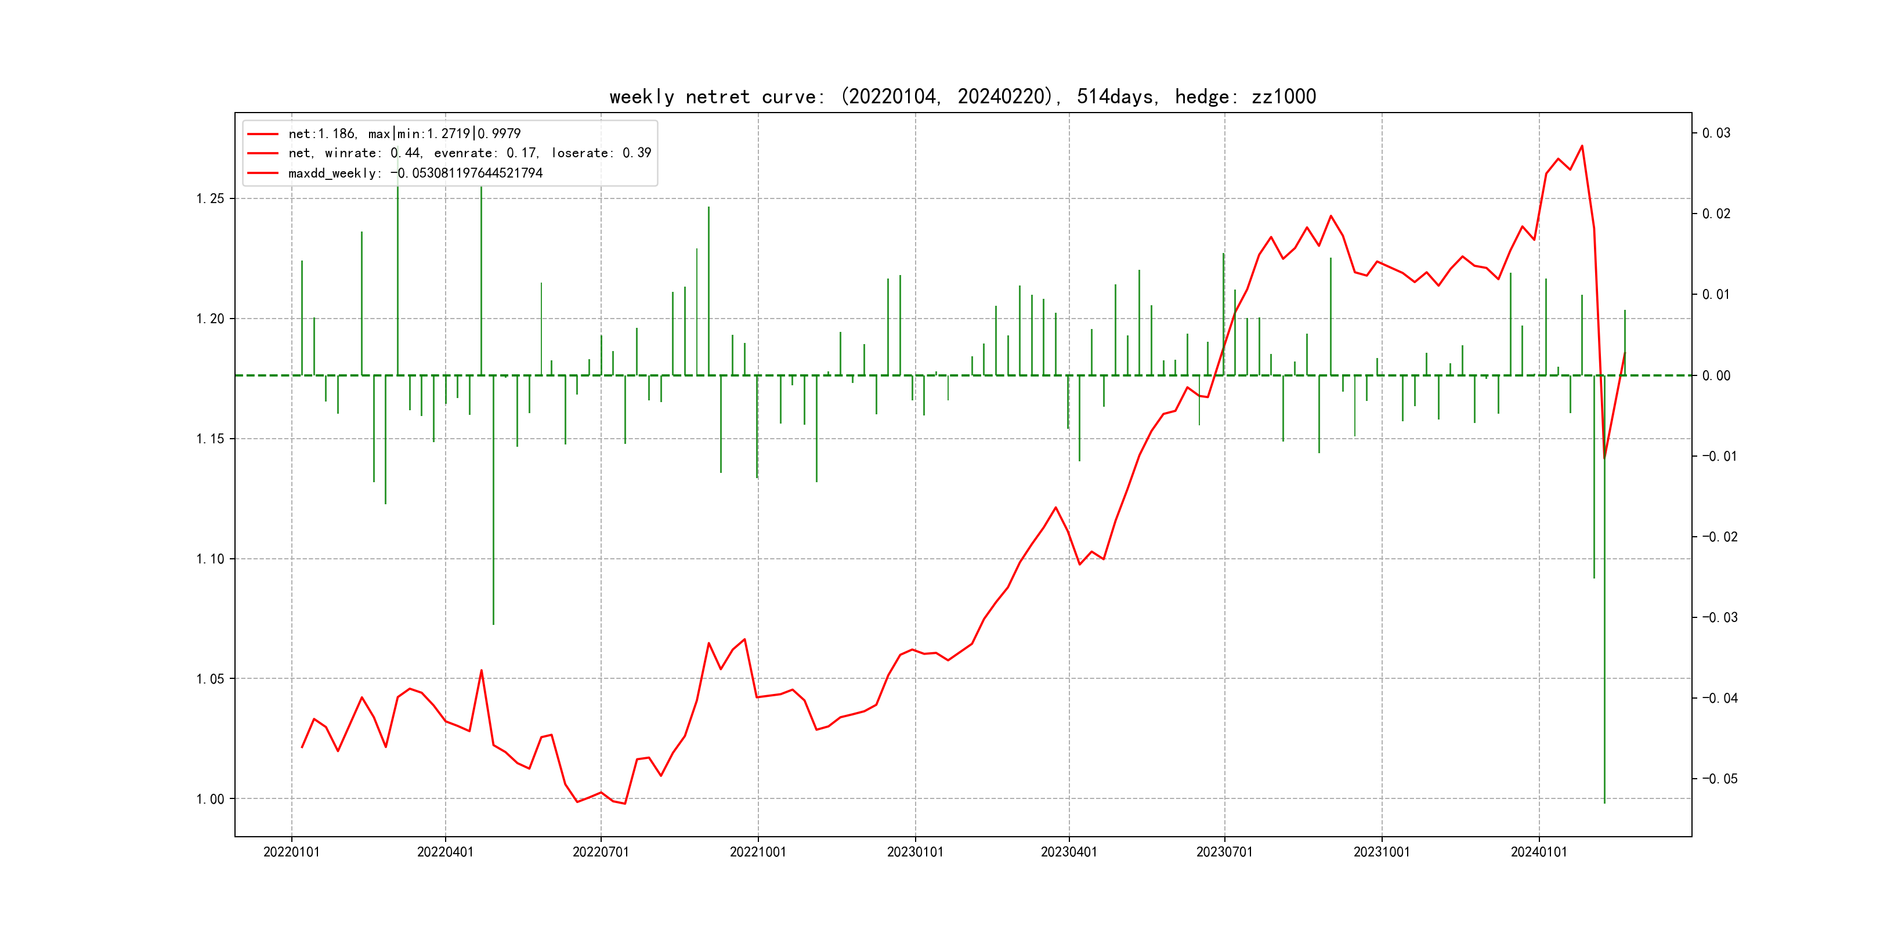Click the 0.00 right axis label
Viewport: 1880px width, 940px height.
1716,376
